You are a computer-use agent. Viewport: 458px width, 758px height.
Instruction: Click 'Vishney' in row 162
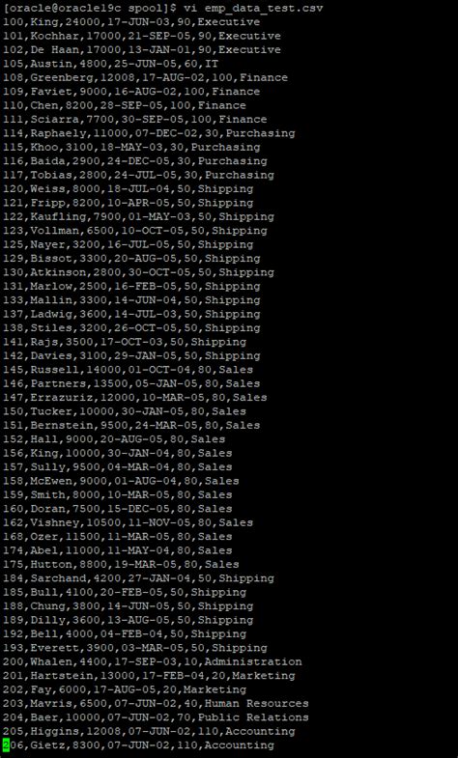54,523
